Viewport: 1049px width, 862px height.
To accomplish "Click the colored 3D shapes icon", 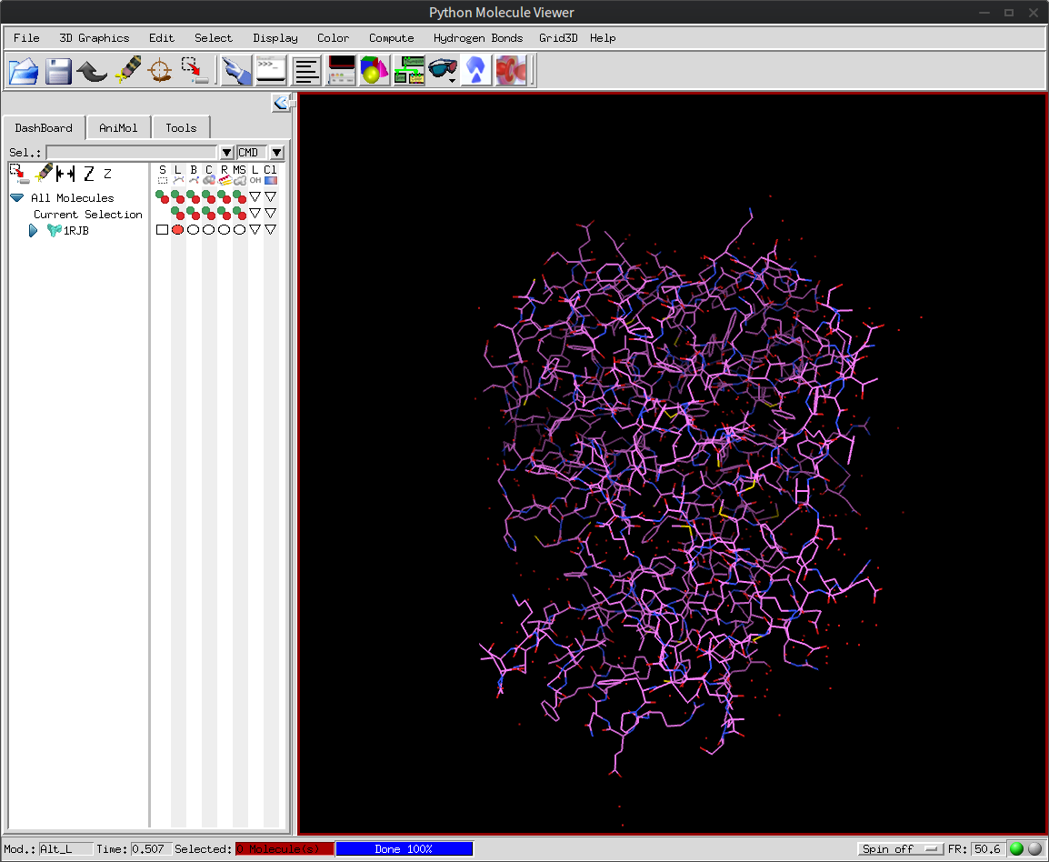I will (375, 71).
